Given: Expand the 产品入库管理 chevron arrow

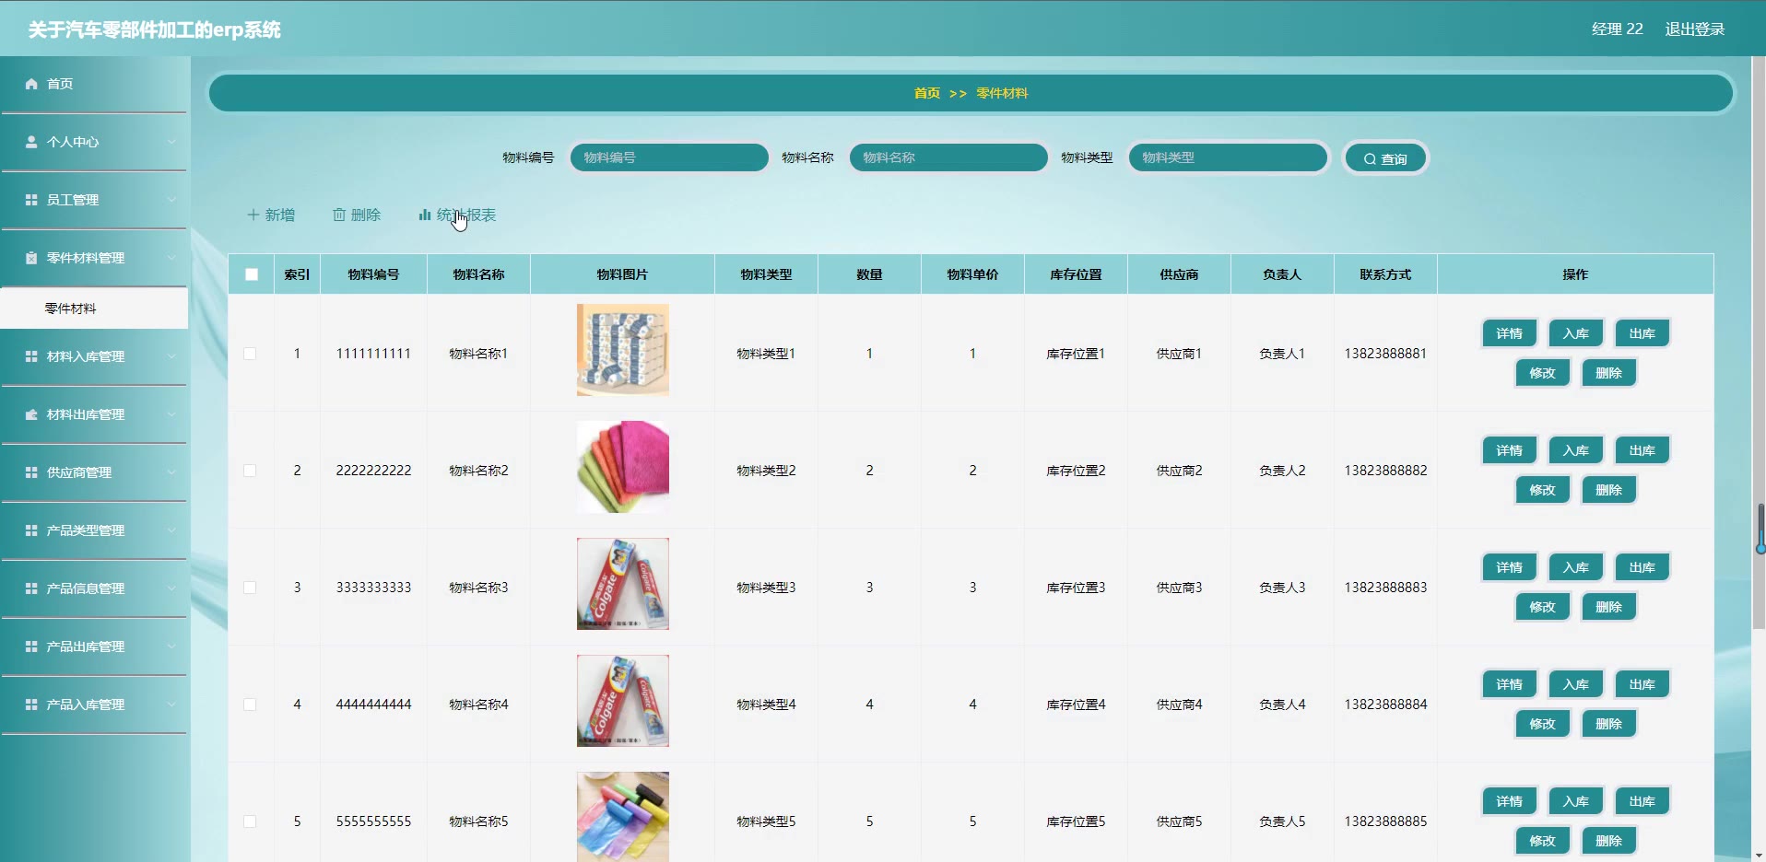Looking at the screenshot, I should (171, 705).
